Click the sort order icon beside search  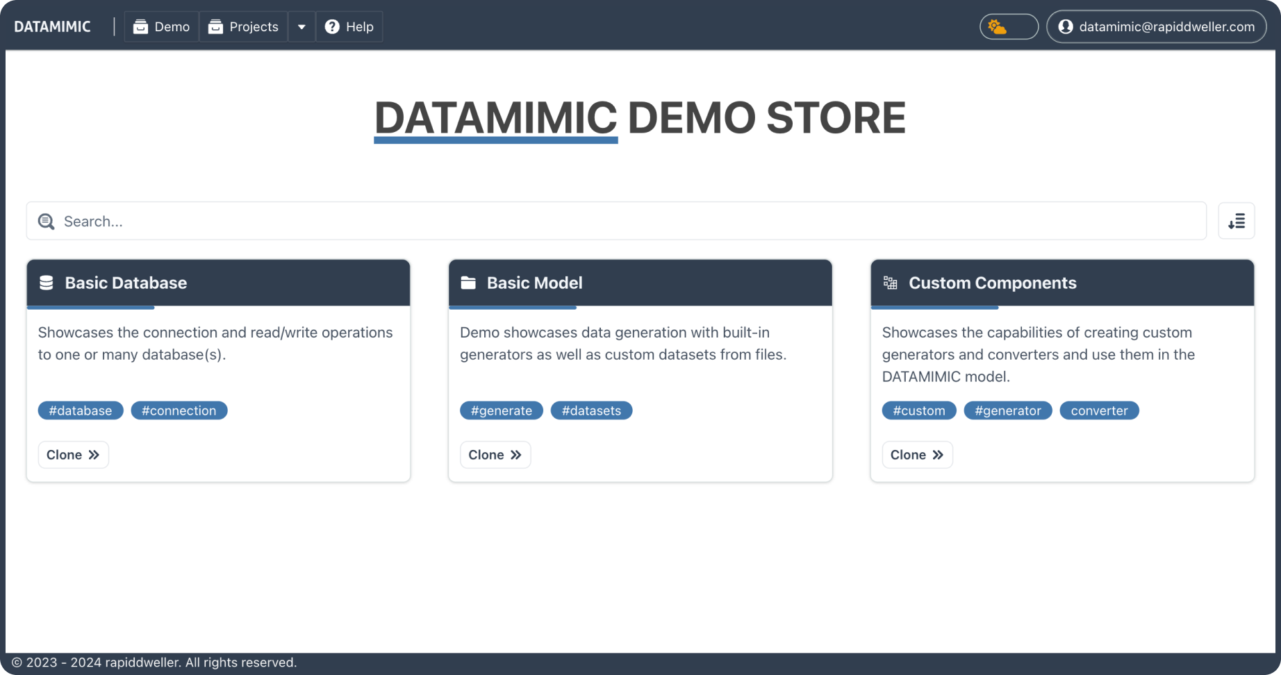pos(1236,222)
